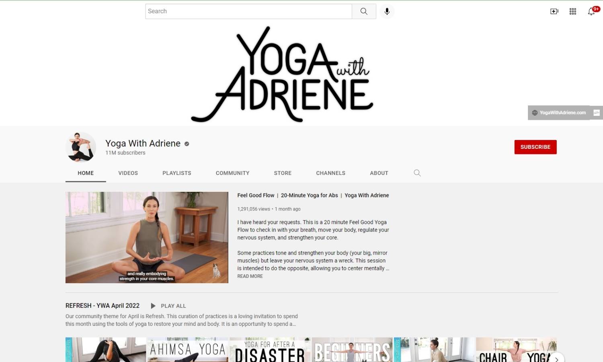603x362 pixels.
Task: Expand description with READ MORE
Action: coord(250,276)
